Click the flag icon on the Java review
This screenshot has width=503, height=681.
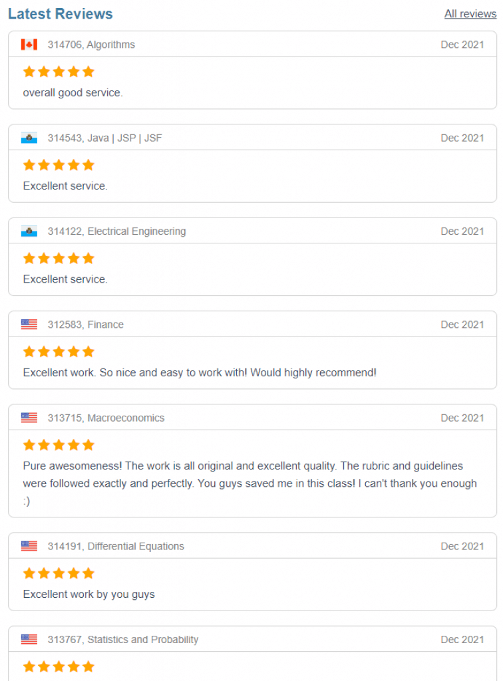[x=28, y=138]
